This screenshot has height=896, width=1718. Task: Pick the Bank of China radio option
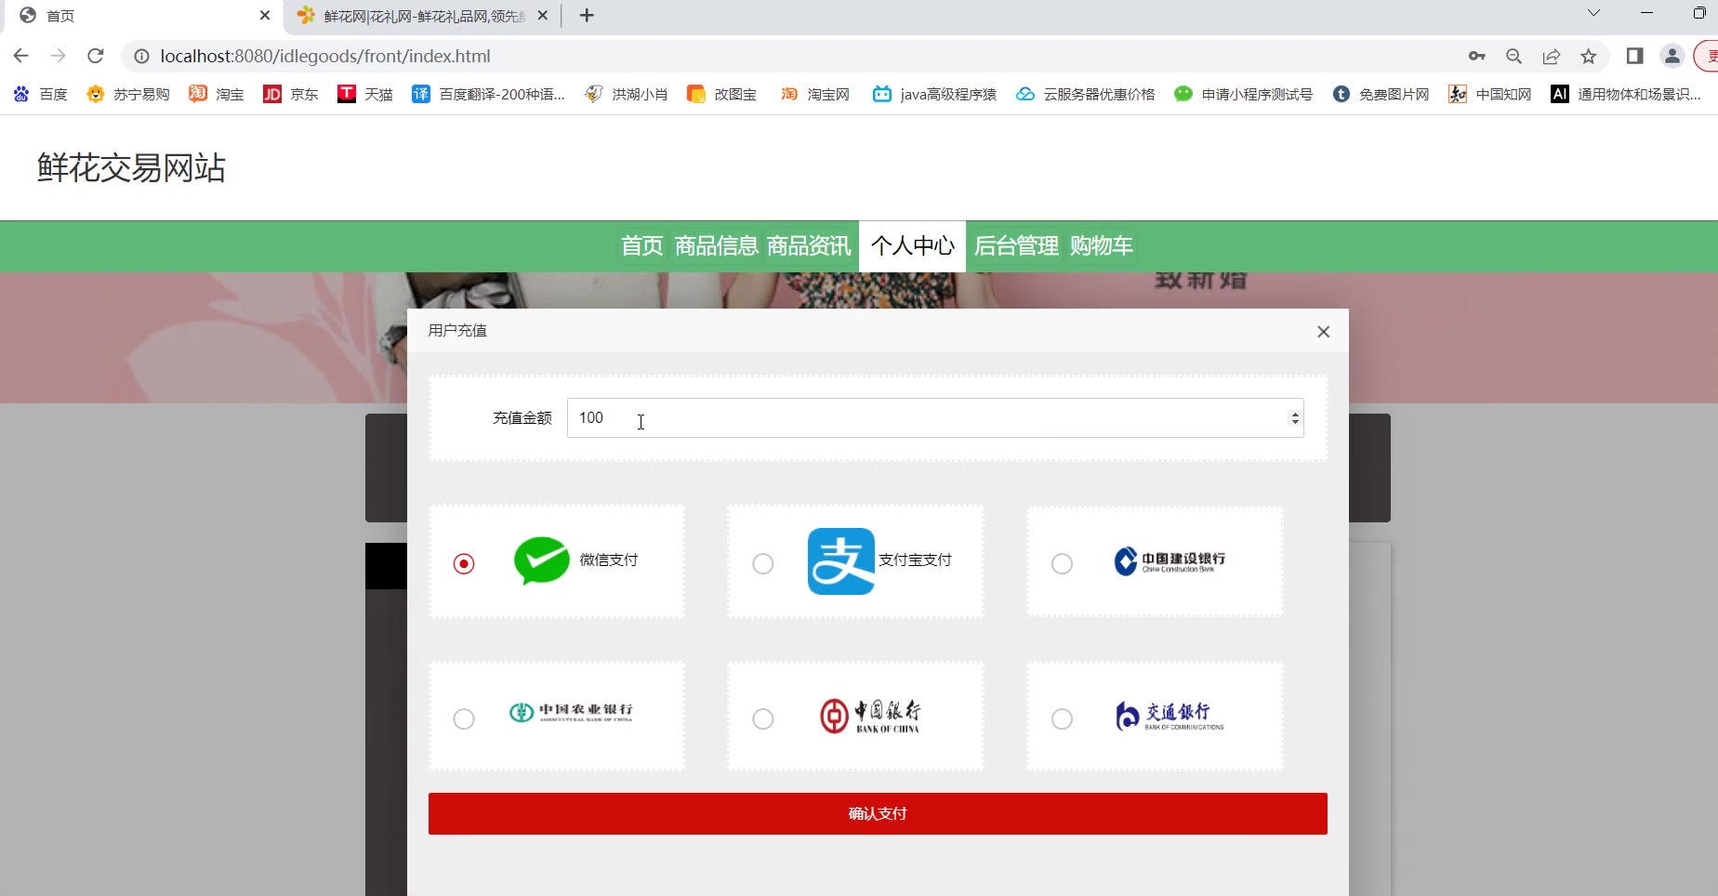(x=762, y=718)
